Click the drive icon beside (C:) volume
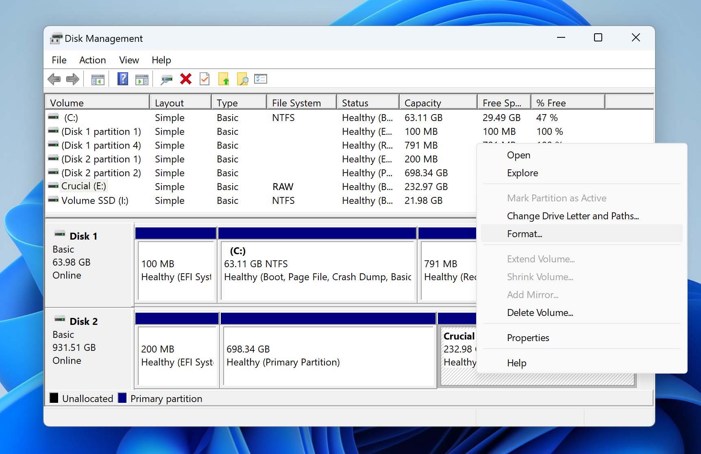The width and height of the screenshot is (701, 454). (x=53, y=117)
